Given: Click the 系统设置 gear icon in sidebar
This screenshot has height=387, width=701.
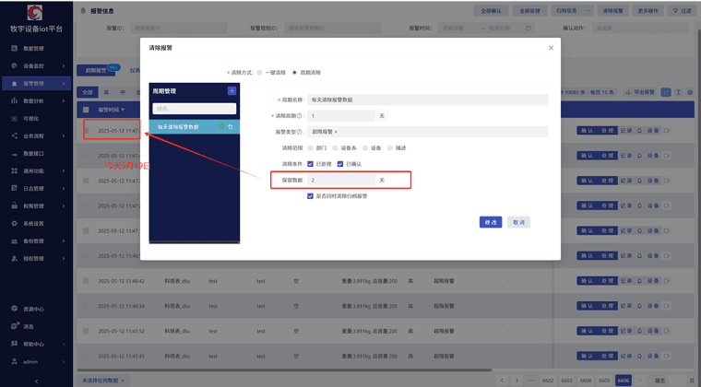Looking at the screenshot, I should [x=15, y=223].
